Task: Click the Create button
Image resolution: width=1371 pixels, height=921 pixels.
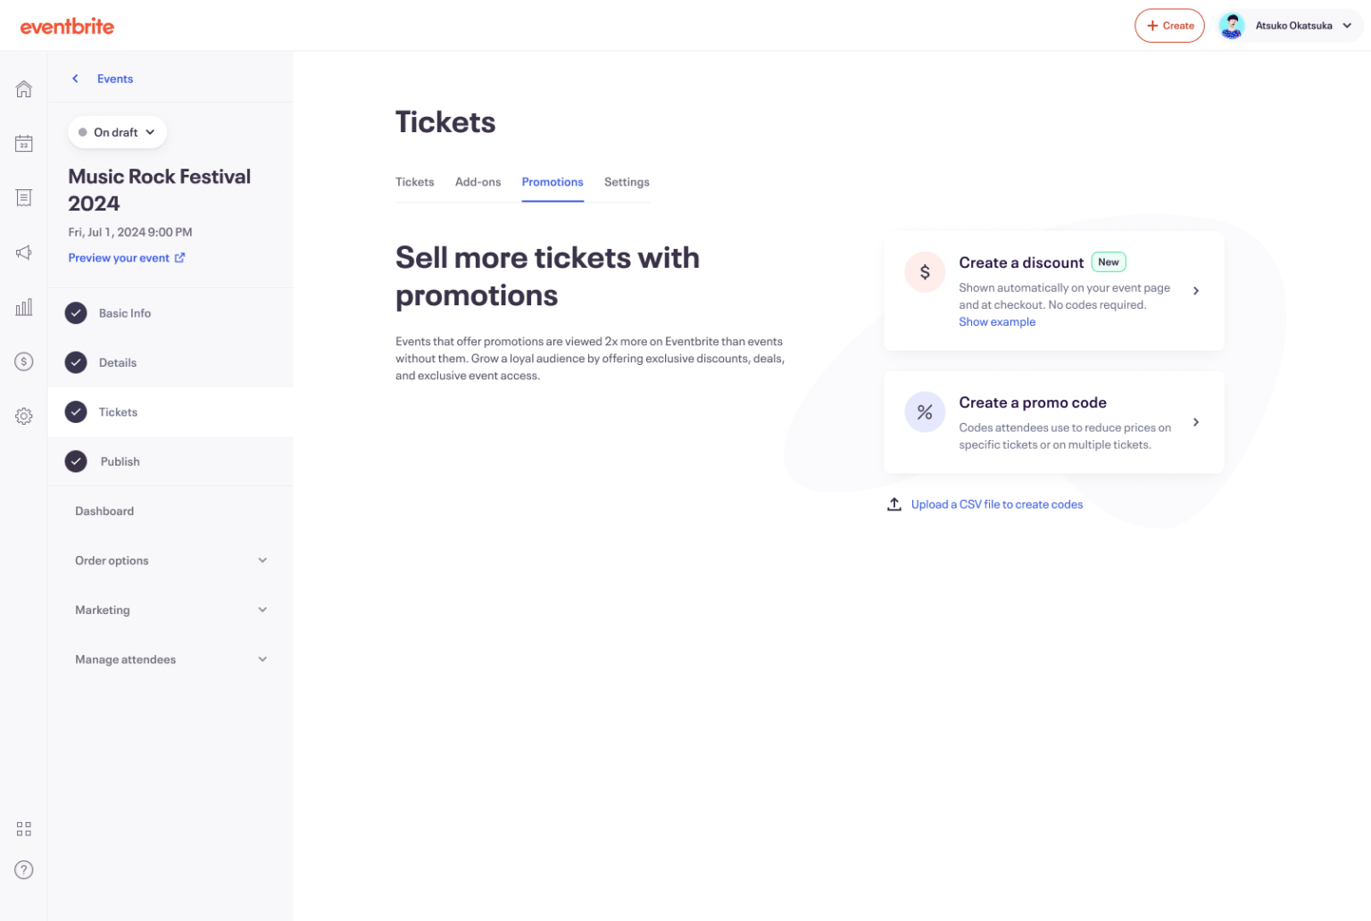Action: pyautogui.click(x=1169, y=25)
